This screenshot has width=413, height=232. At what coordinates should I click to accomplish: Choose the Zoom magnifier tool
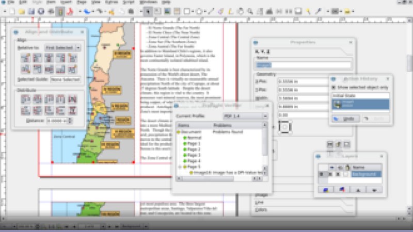click(x=250, y=11)
